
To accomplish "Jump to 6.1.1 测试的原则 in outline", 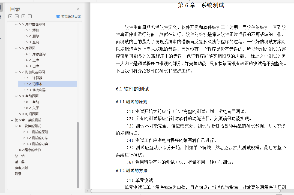I will pyautogui.click(x=36, y=132).
